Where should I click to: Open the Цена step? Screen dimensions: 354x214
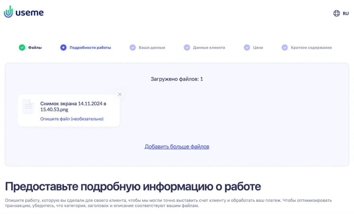pos(258,47)
